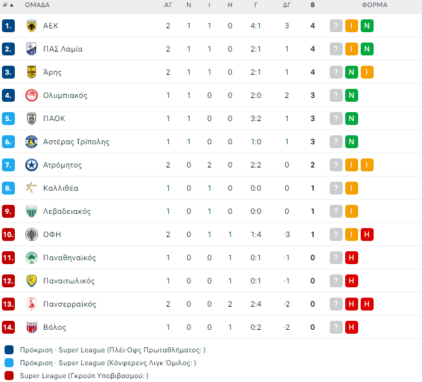Open the Αστέρας Τρίπολης team link

click(76, 142)
